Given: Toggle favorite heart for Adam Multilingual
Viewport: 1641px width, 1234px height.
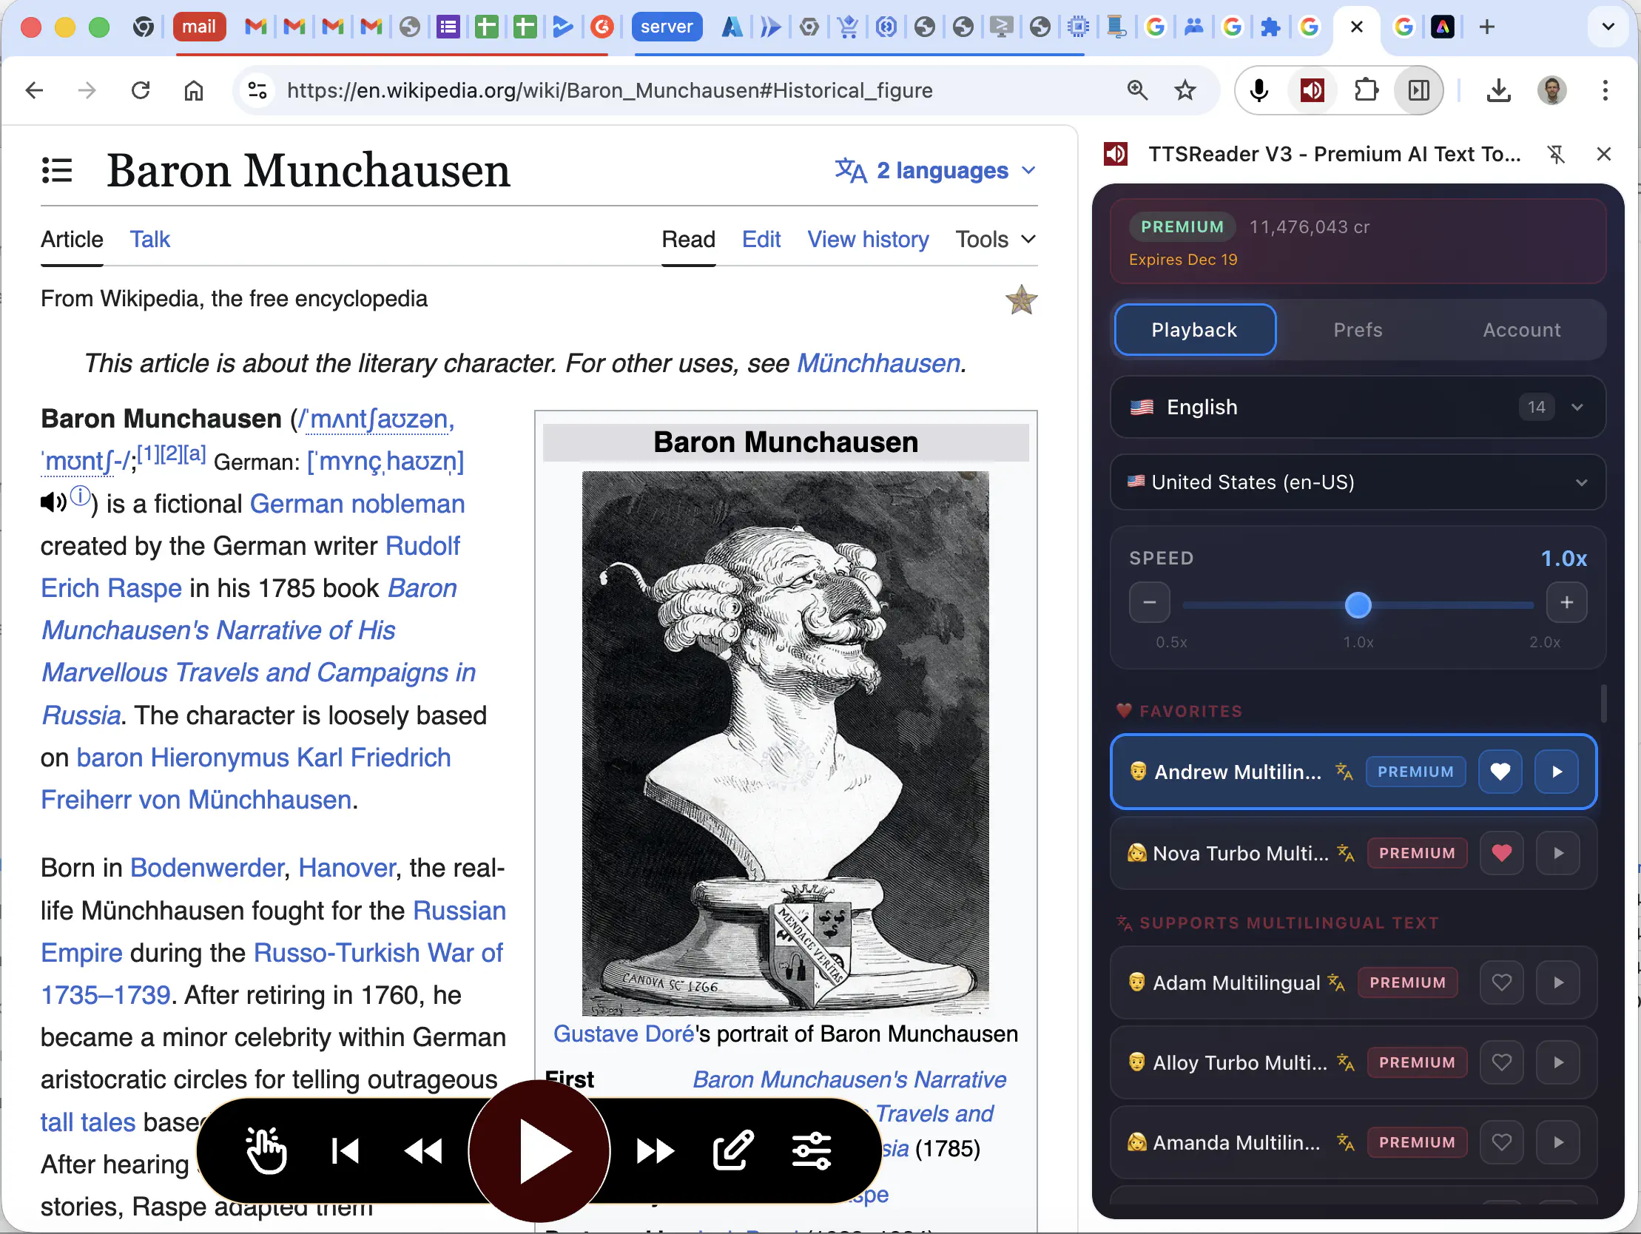Looking at the screenshot, I should (1501, 982).
